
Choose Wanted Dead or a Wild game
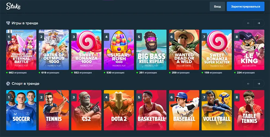pos(184,50)
